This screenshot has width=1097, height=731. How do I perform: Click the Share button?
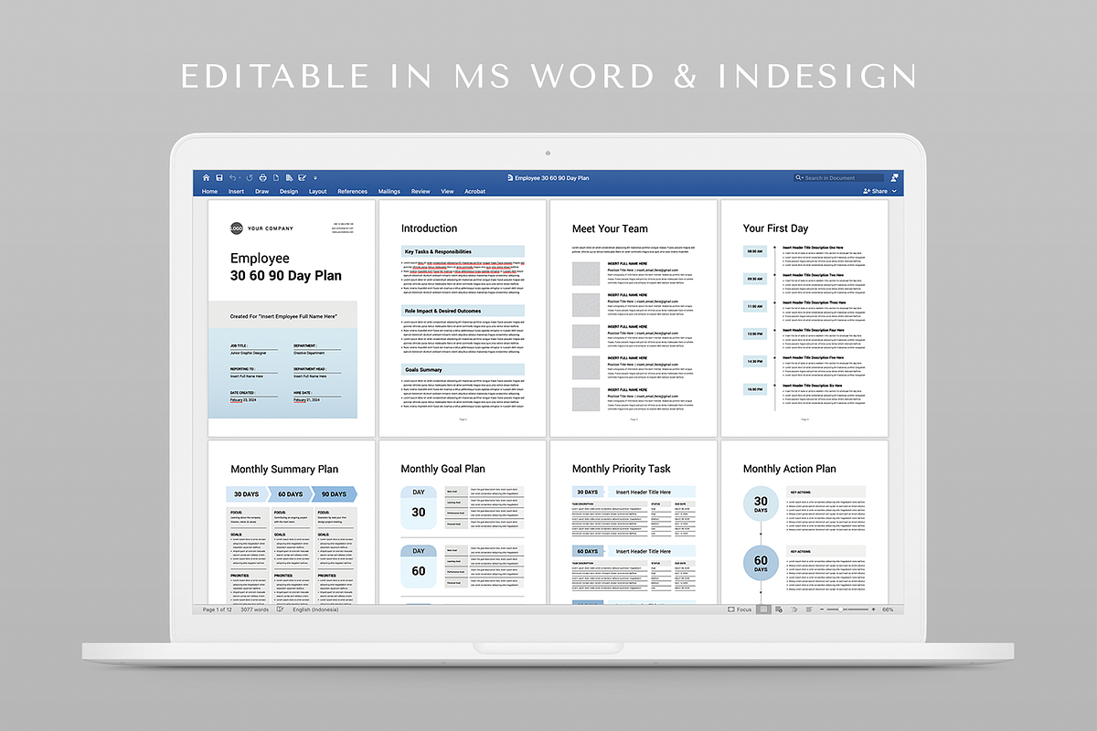875,191
